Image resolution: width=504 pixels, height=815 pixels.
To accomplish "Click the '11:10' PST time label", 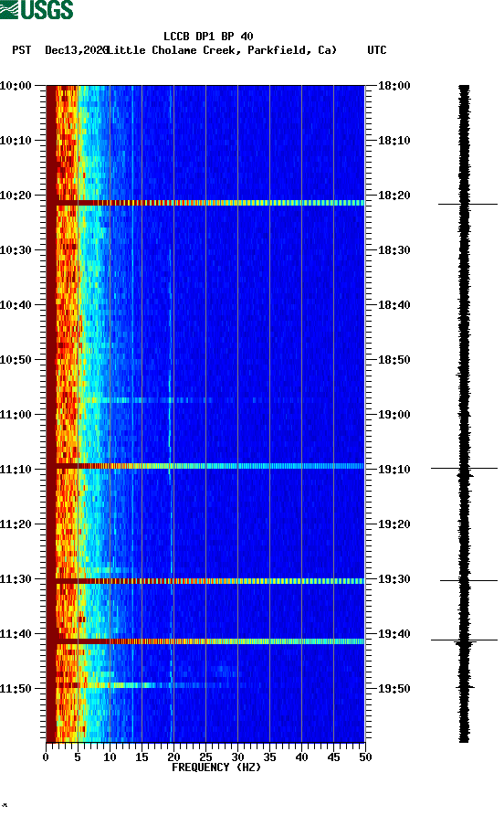I will point(16,470).
